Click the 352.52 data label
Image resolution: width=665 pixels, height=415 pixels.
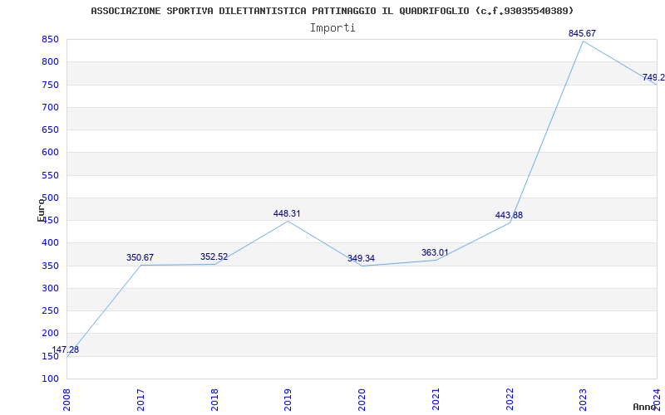[x=214, y=256]
